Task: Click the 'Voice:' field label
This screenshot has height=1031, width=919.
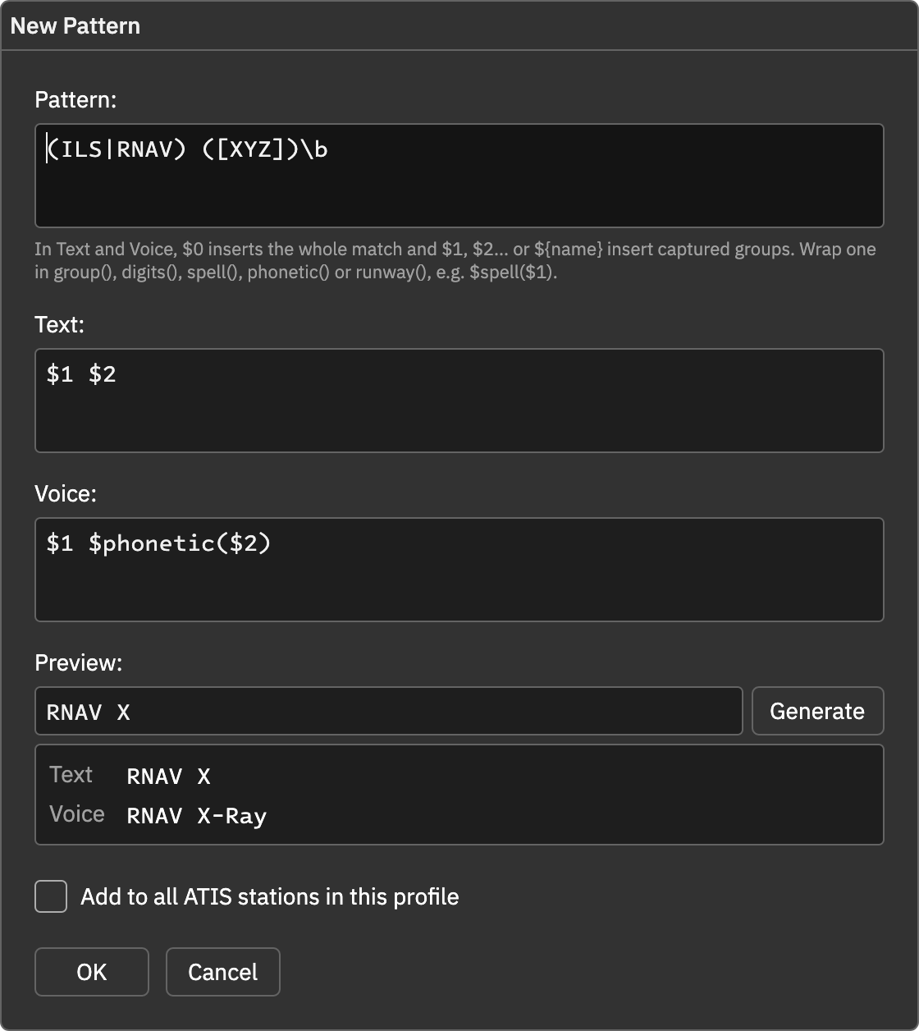Action: tap(66, 493)
